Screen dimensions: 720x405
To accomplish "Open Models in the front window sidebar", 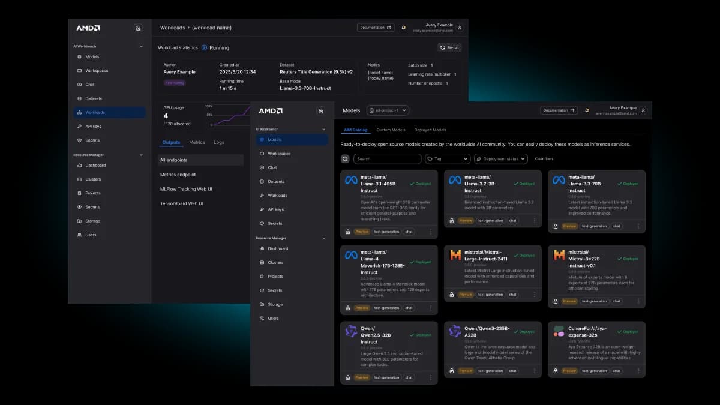I will pyautogui.click(x=292, y=140).
